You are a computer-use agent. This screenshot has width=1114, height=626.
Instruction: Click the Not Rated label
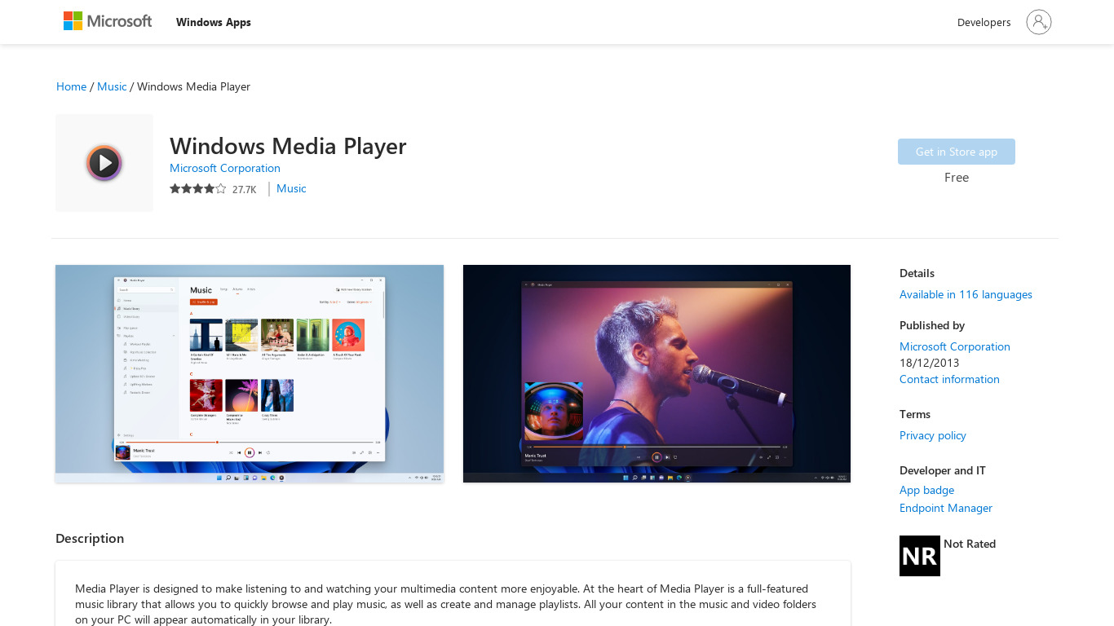point(970,544)
